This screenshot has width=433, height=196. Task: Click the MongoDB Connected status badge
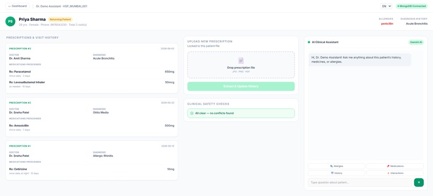(412, 6)
